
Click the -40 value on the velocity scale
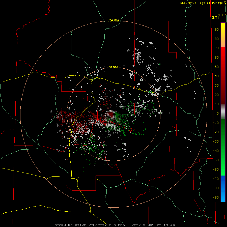(x=216, y=151)
